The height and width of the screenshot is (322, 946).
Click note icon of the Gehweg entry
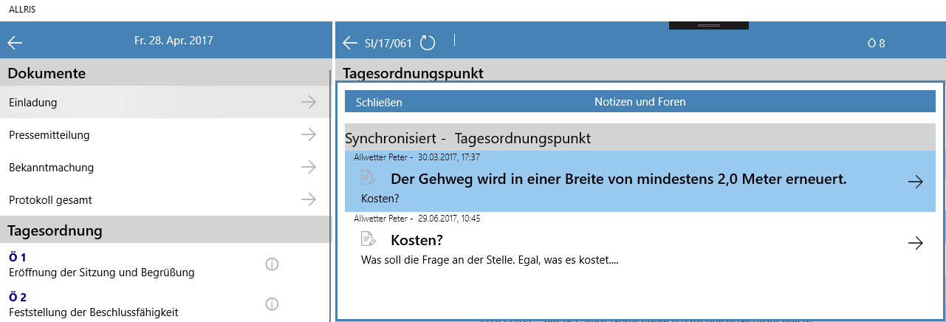click(368, 178)
